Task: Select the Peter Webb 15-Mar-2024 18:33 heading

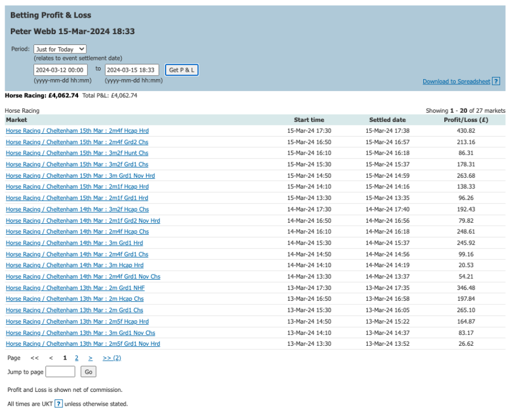Action: pos(72,31)
